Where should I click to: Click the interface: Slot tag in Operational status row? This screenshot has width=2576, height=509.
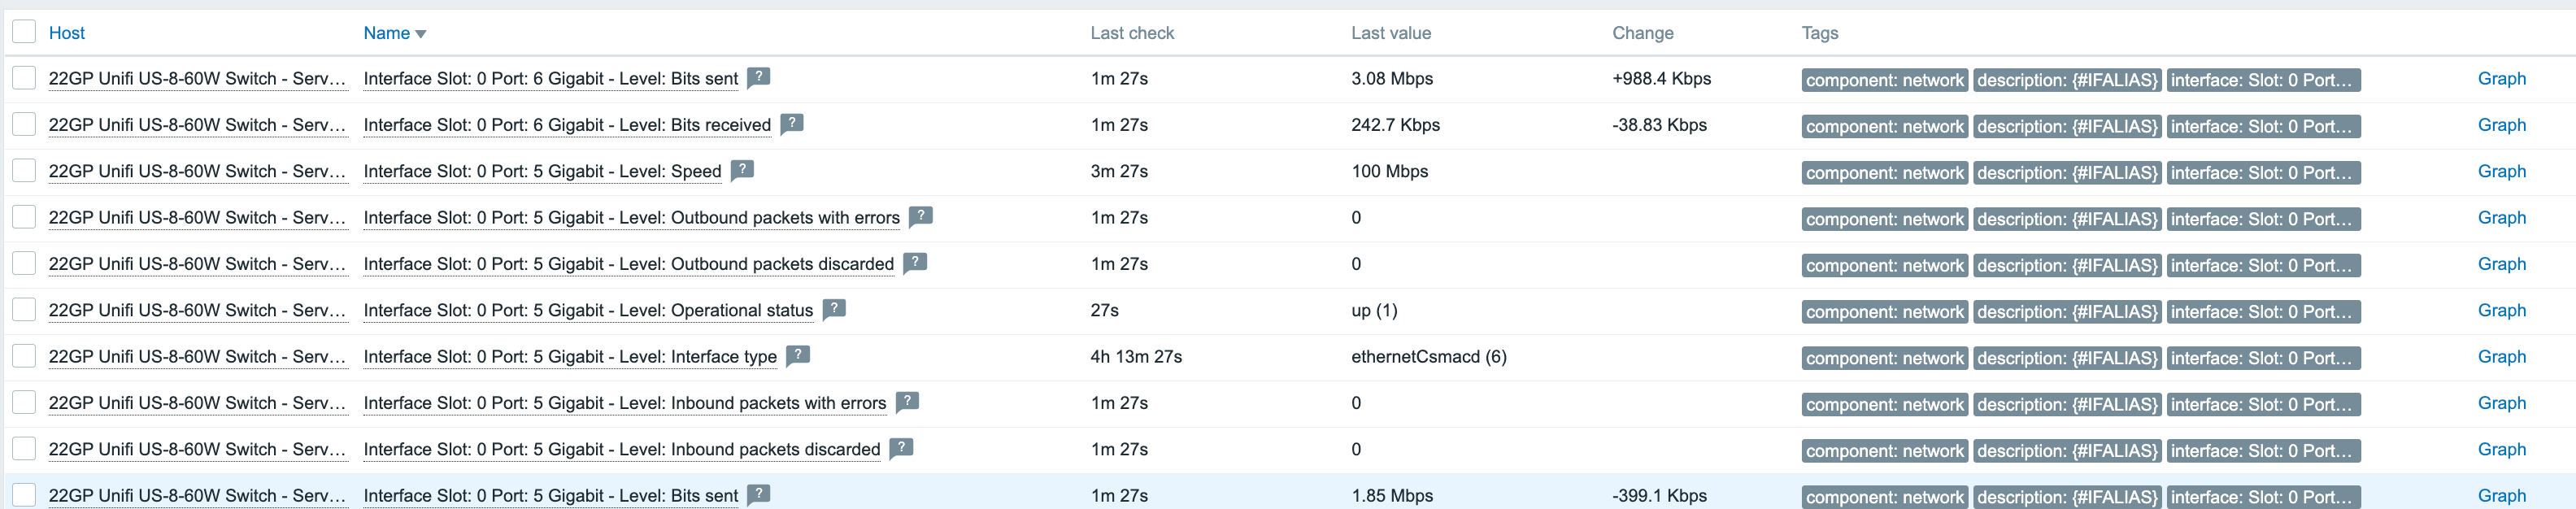2263,312
